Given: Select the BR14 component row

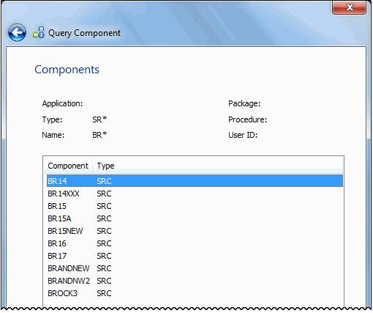Looking at the screenshot, I should (195, 181).
